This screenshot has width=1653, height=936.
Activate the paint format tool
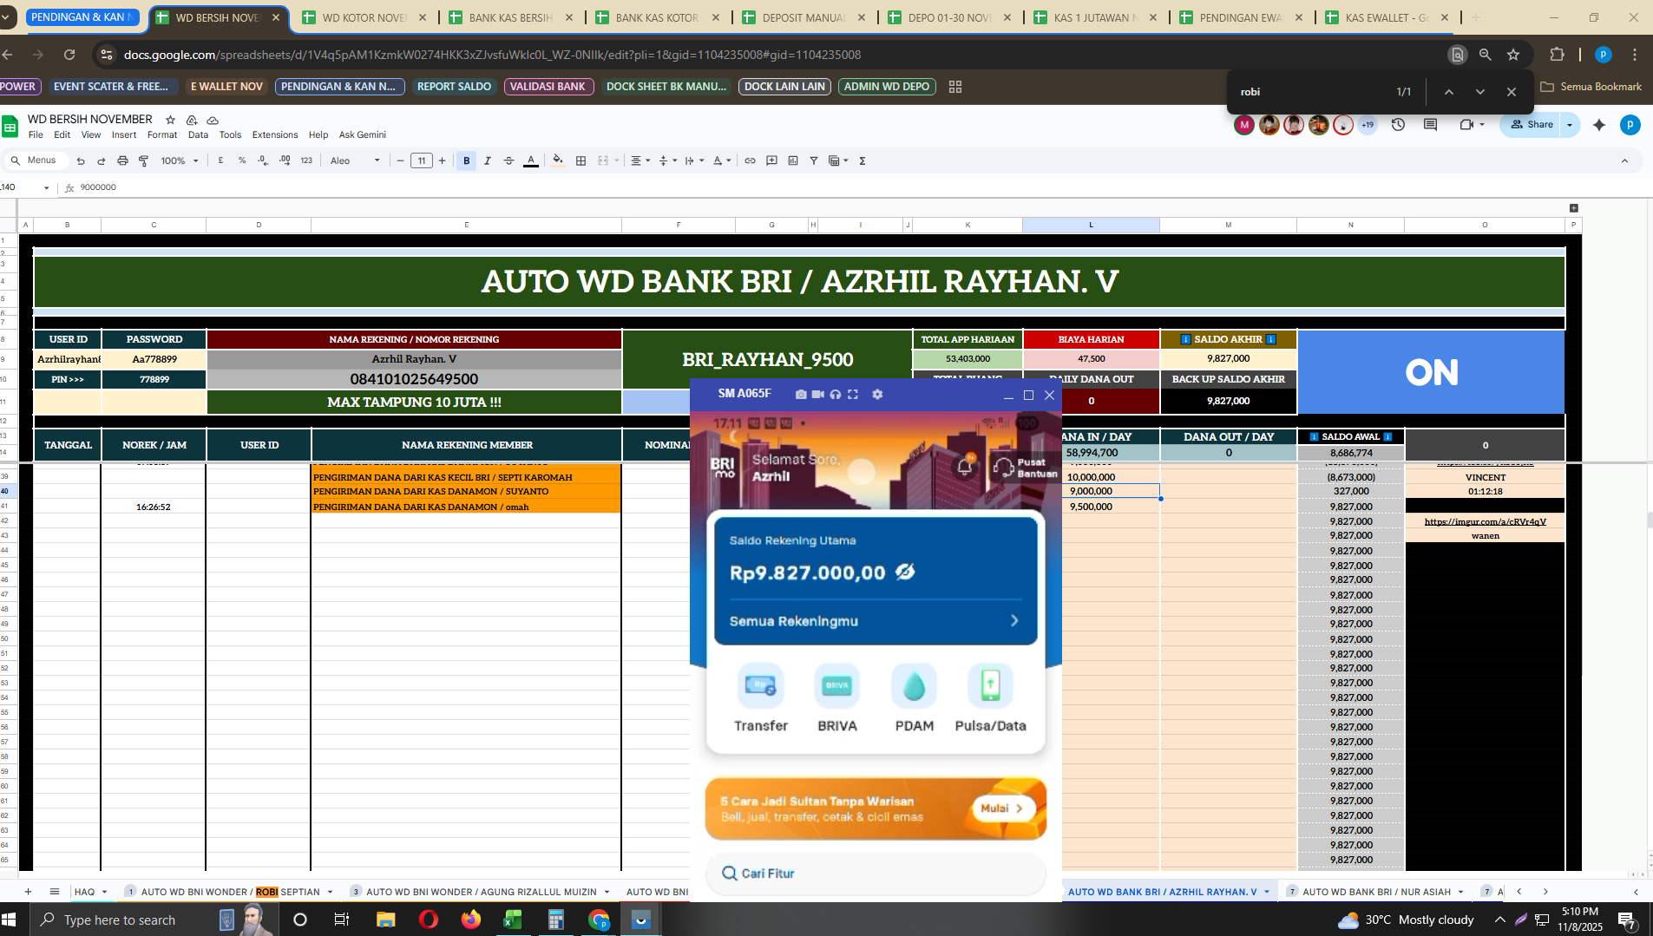pos(143,160)
